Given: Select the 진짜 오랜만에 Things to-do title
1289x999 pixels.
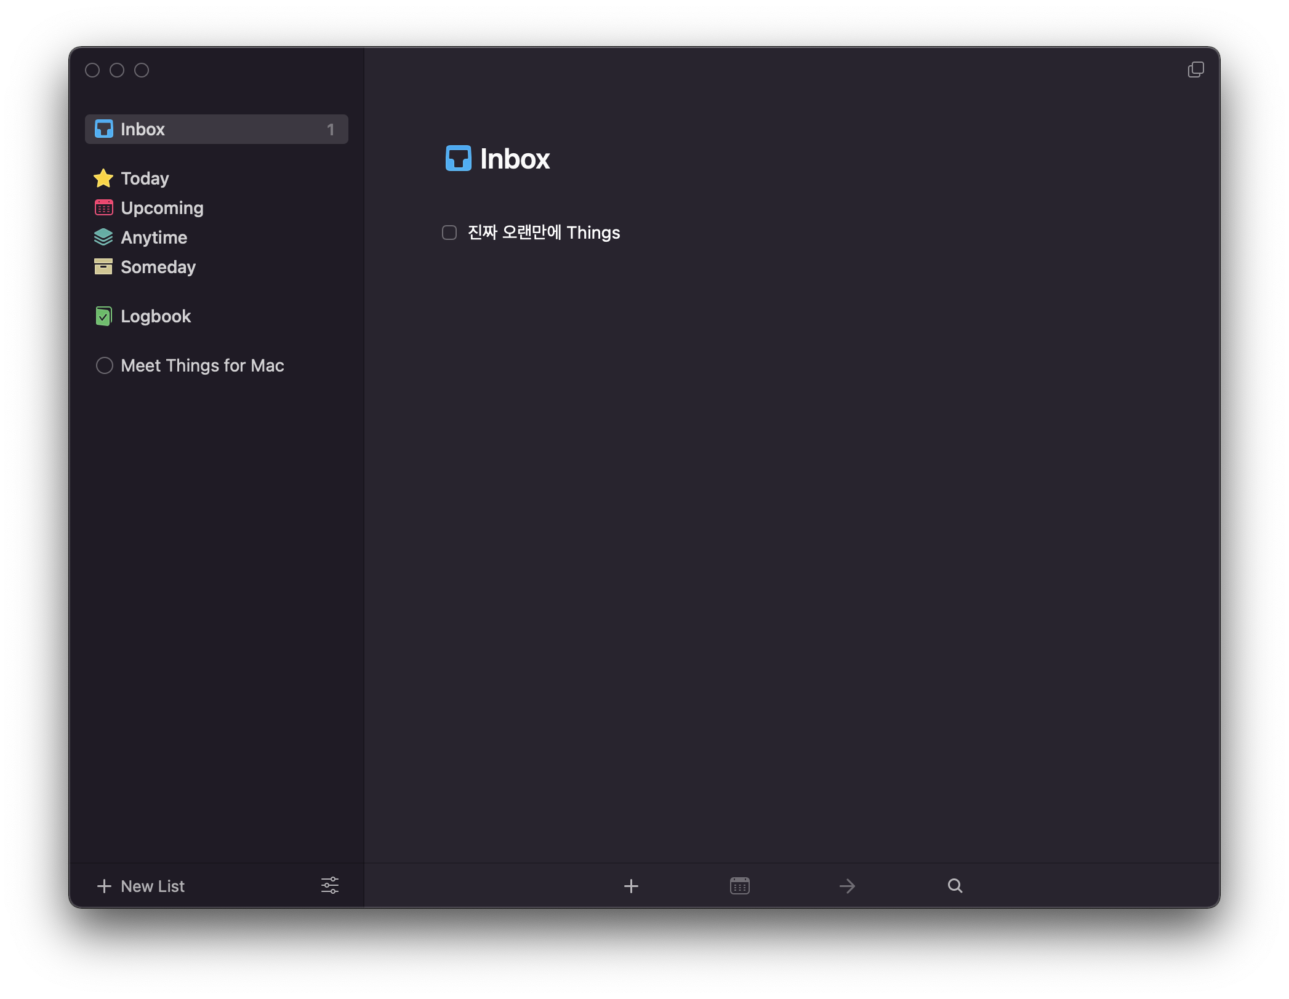Looking at the screenshot, I should pos(544,233).
